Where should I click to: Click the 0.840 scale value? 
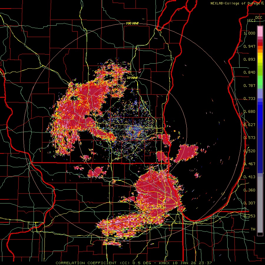coord(249,72)
